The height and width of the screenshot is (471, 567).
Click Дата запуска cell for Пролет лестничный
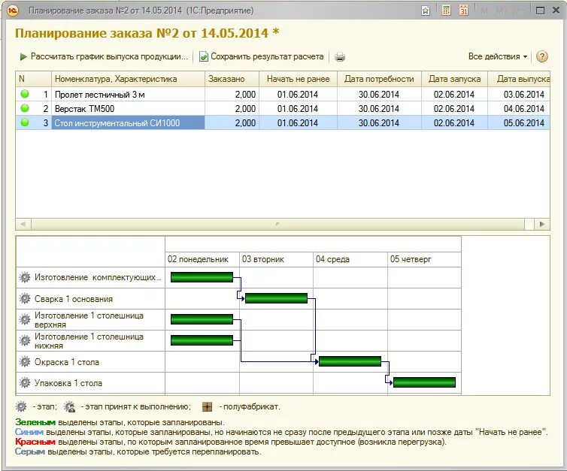coord(454,94)
